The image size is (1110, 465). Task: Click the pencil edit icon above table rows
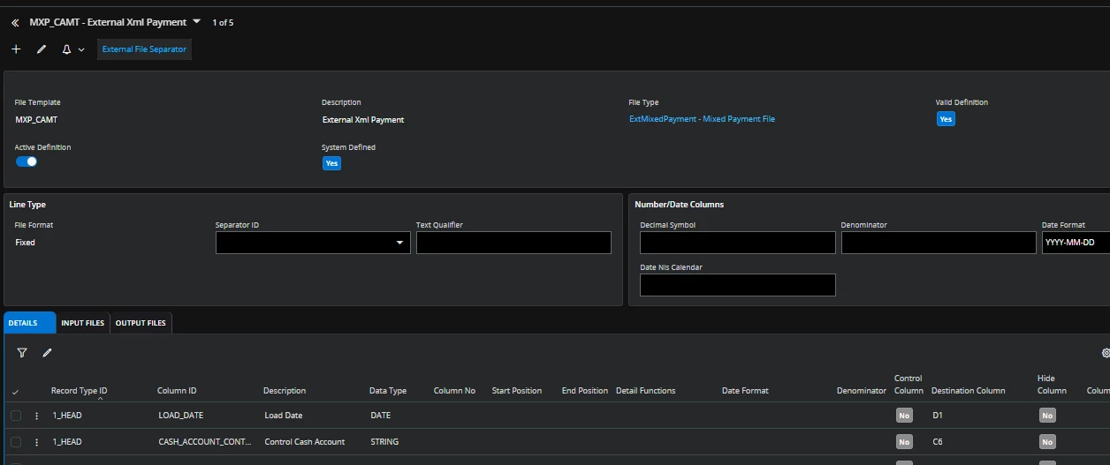[x=48, y=353]
